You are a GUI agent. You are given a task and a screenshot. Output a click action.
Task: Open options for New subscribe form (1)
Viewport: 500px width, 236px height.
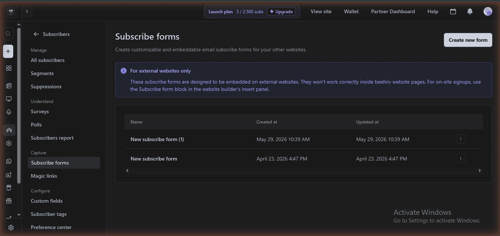coord(461,139)
